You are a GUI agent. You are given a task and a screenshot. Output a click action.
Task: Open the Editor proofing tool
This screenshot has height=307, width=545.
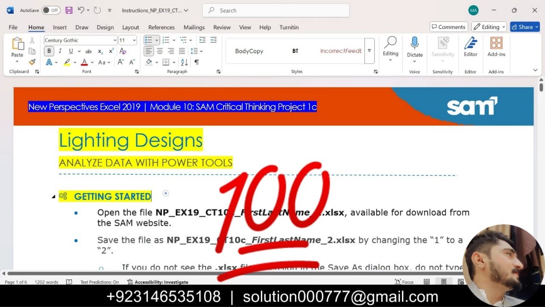click(470, 47)
